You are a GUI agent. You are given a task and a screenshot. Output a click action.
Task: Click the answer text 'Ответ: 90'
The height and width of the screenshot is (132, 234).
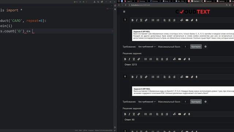click(x=129, y=120)
